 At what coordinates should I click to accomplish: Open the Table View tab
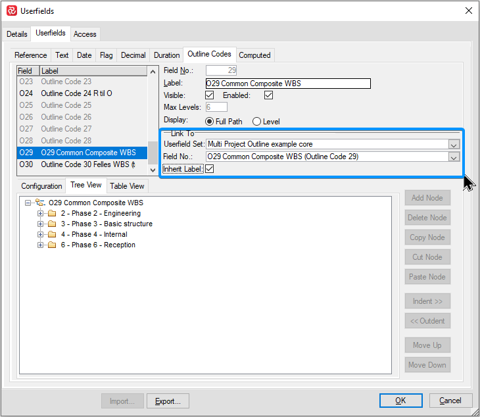click(127, 186)
